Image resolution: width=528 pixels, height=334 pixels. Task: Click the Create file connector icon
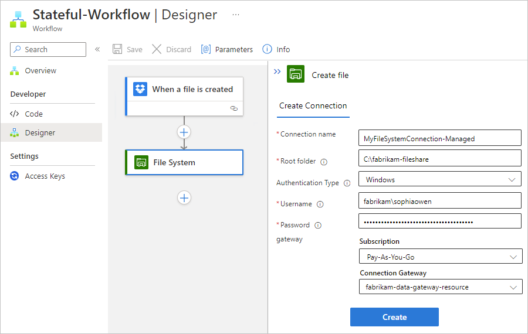click(296, 74)
